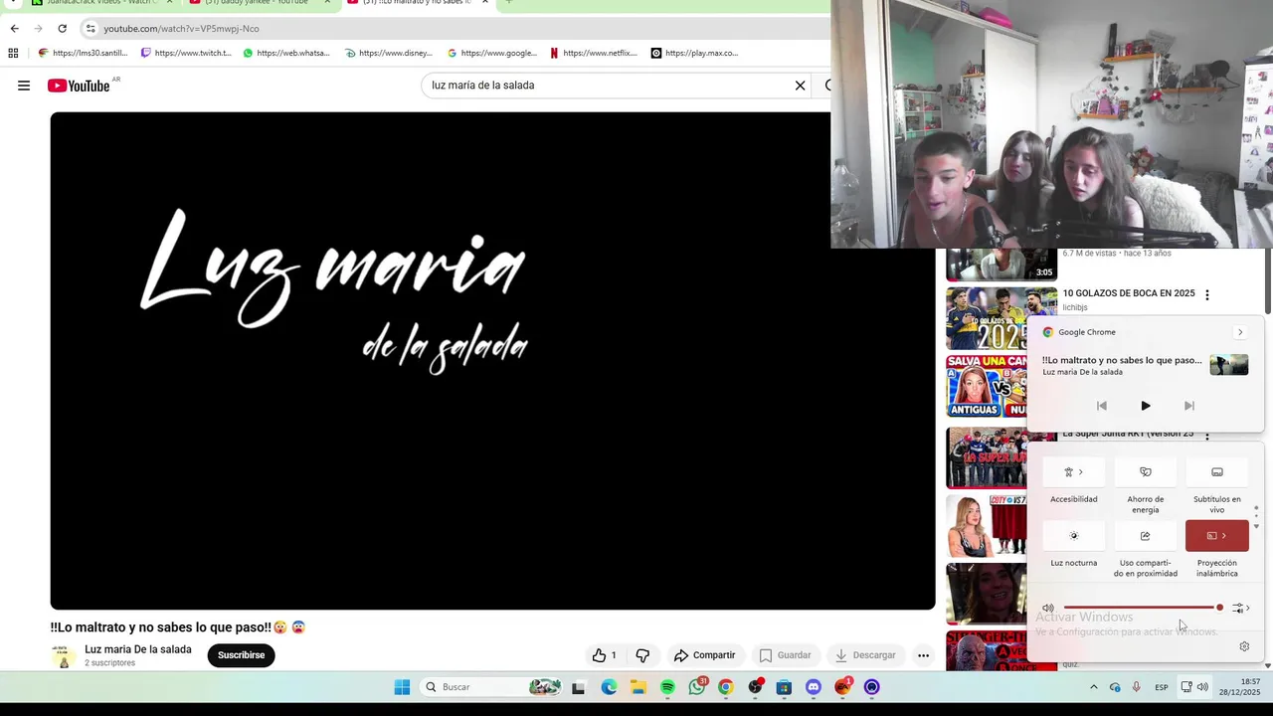
Task: Go to previous track in media control
Action: coord(1101,406)
